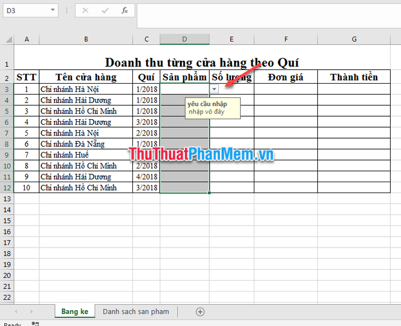Click the STT header cell
The height and width of the screenshot is (326, 401).
[x=26, y=77]
